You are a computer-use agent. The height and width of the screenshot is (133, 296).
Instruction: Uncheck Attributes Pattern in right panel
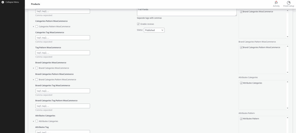point(241,119)
